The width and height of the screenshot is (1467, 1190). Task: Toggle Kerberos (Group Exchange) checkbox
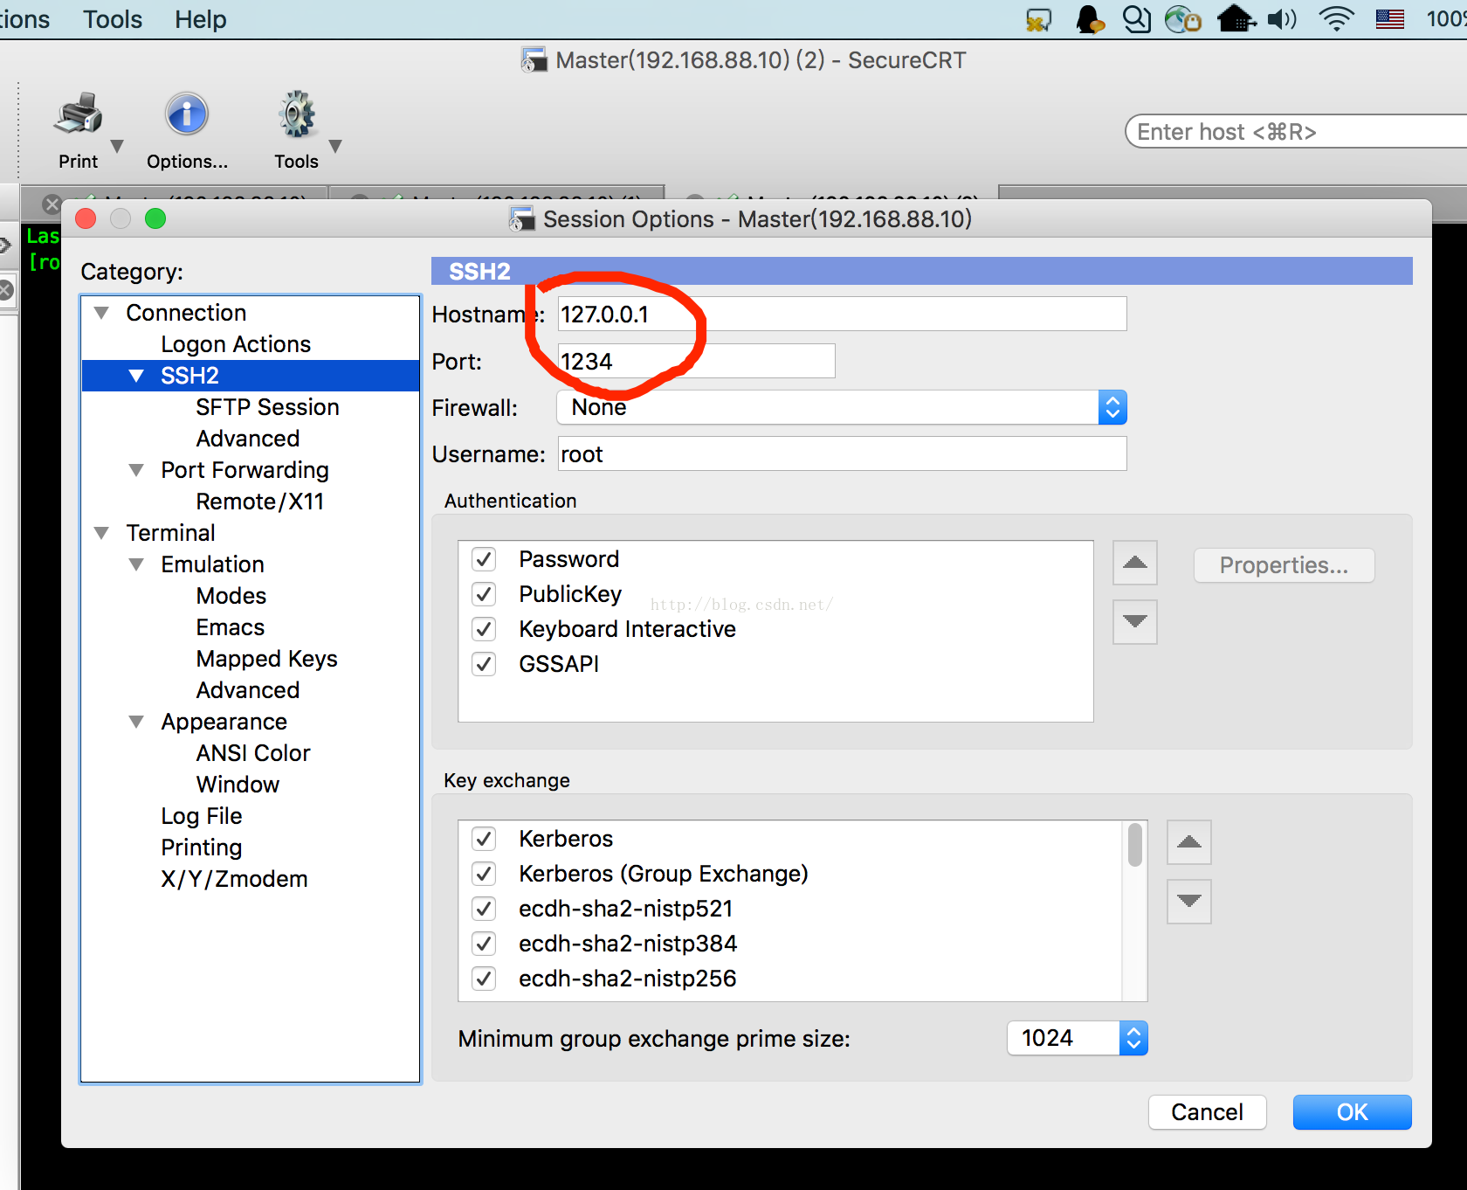[x=484, y=874]
